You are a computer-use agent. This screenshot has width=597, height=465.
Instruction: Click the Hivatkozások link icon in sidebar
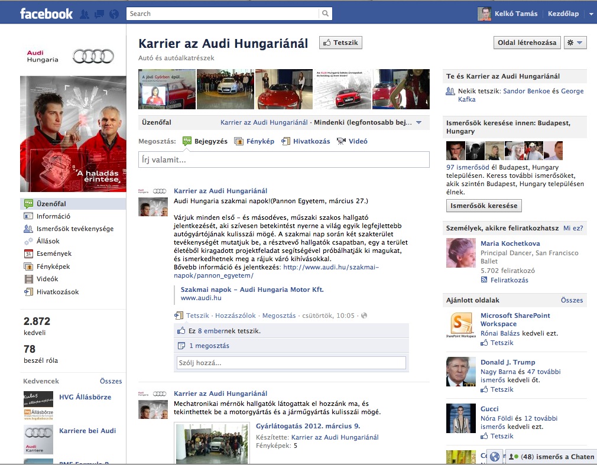click(28, 292)
